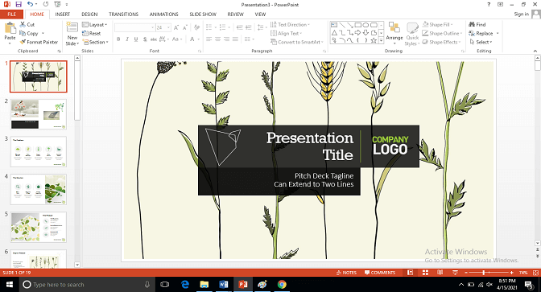This screenshot has width=541, height=292.
Task: Collapse the ribbon with the arrow
Action: [535, 51]
